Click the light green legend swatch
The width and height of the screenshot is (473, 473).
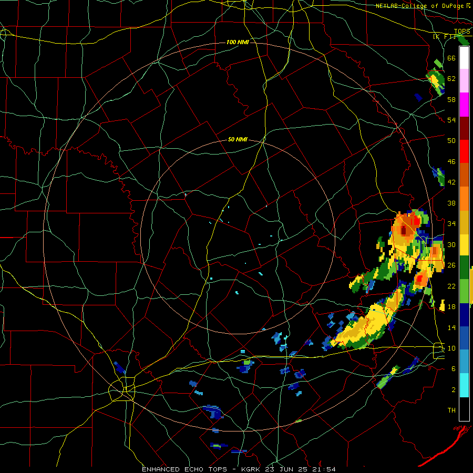(x=464, y=291)
